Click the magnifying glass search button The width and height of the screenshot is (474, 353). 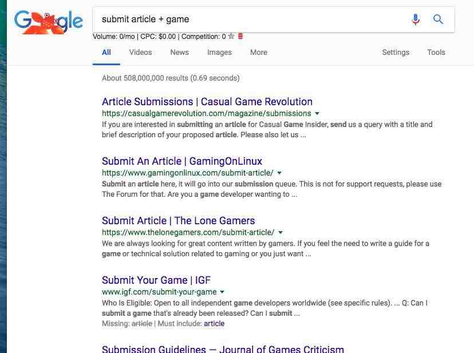coord(438,19)
